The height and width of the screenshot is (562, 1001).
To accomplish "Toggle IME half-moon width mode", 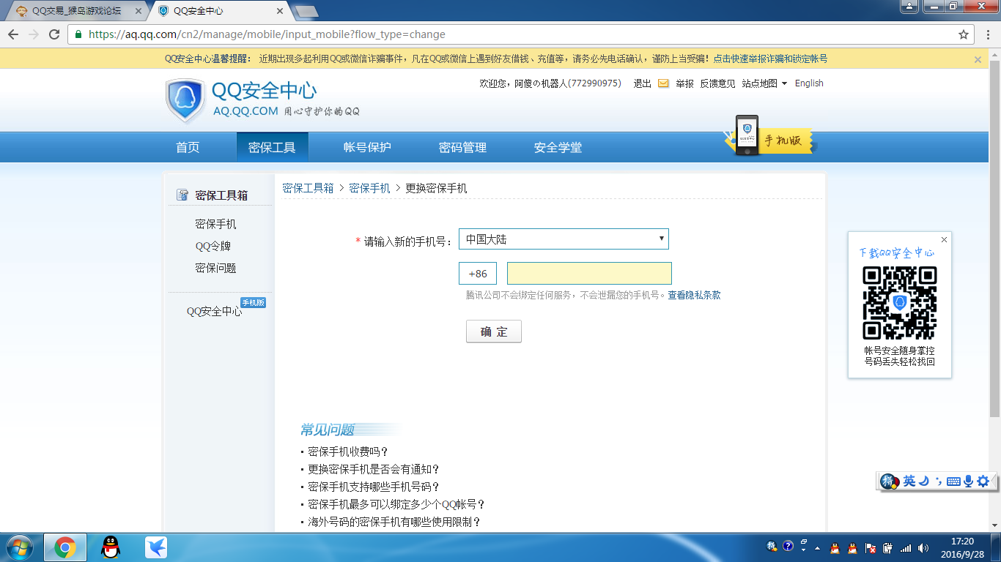I will [925, 481].
